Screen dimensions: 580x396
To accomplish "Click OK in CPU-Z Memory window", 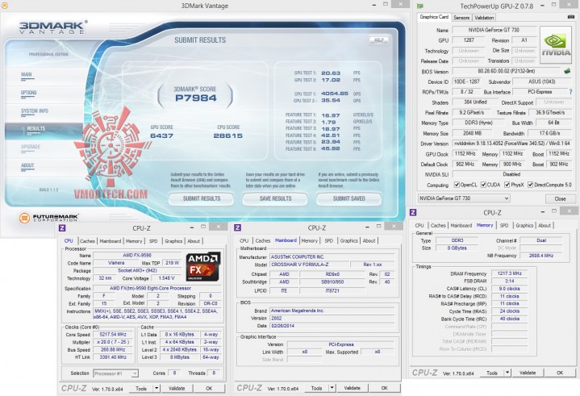I will [x=560, y=373].
